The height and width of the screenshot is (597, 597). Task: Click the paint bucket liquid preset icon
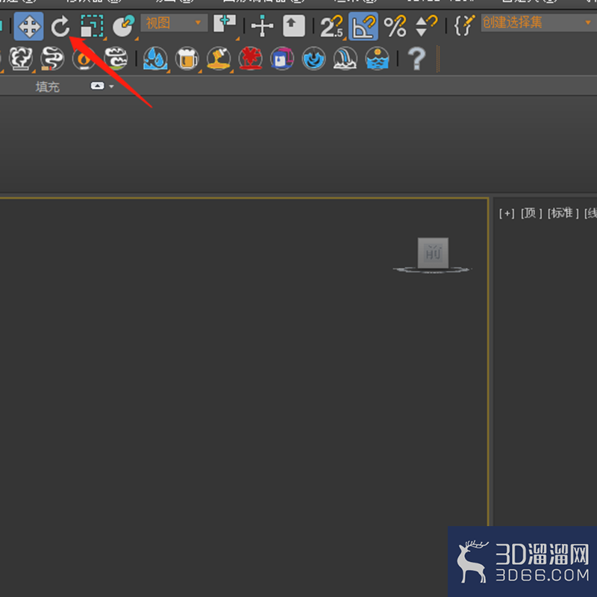coord(282,59)
